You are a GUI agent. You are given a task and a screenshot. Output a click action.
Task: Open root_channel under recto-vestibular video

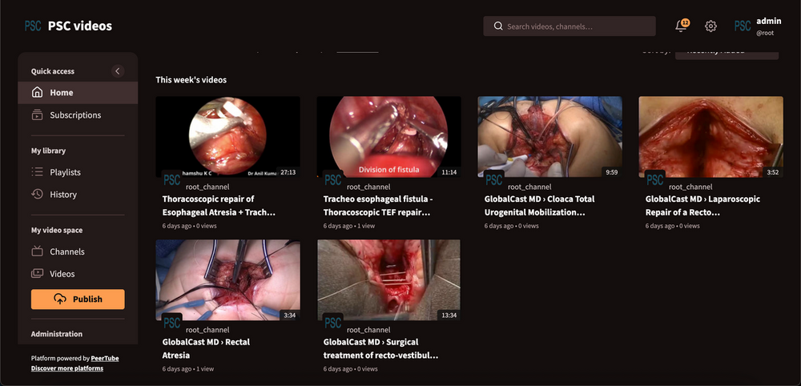pyautogui.click(x=368, y=330)
